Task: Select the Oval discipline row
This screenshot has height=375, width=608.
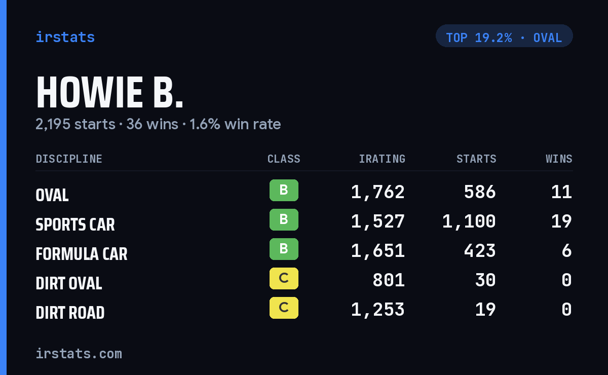Action: click(304, 193)
